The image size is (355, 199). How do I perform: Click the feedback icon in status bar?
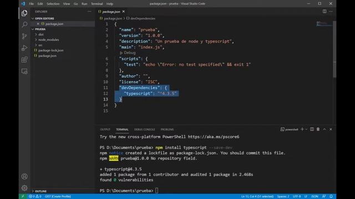(324, 196)
